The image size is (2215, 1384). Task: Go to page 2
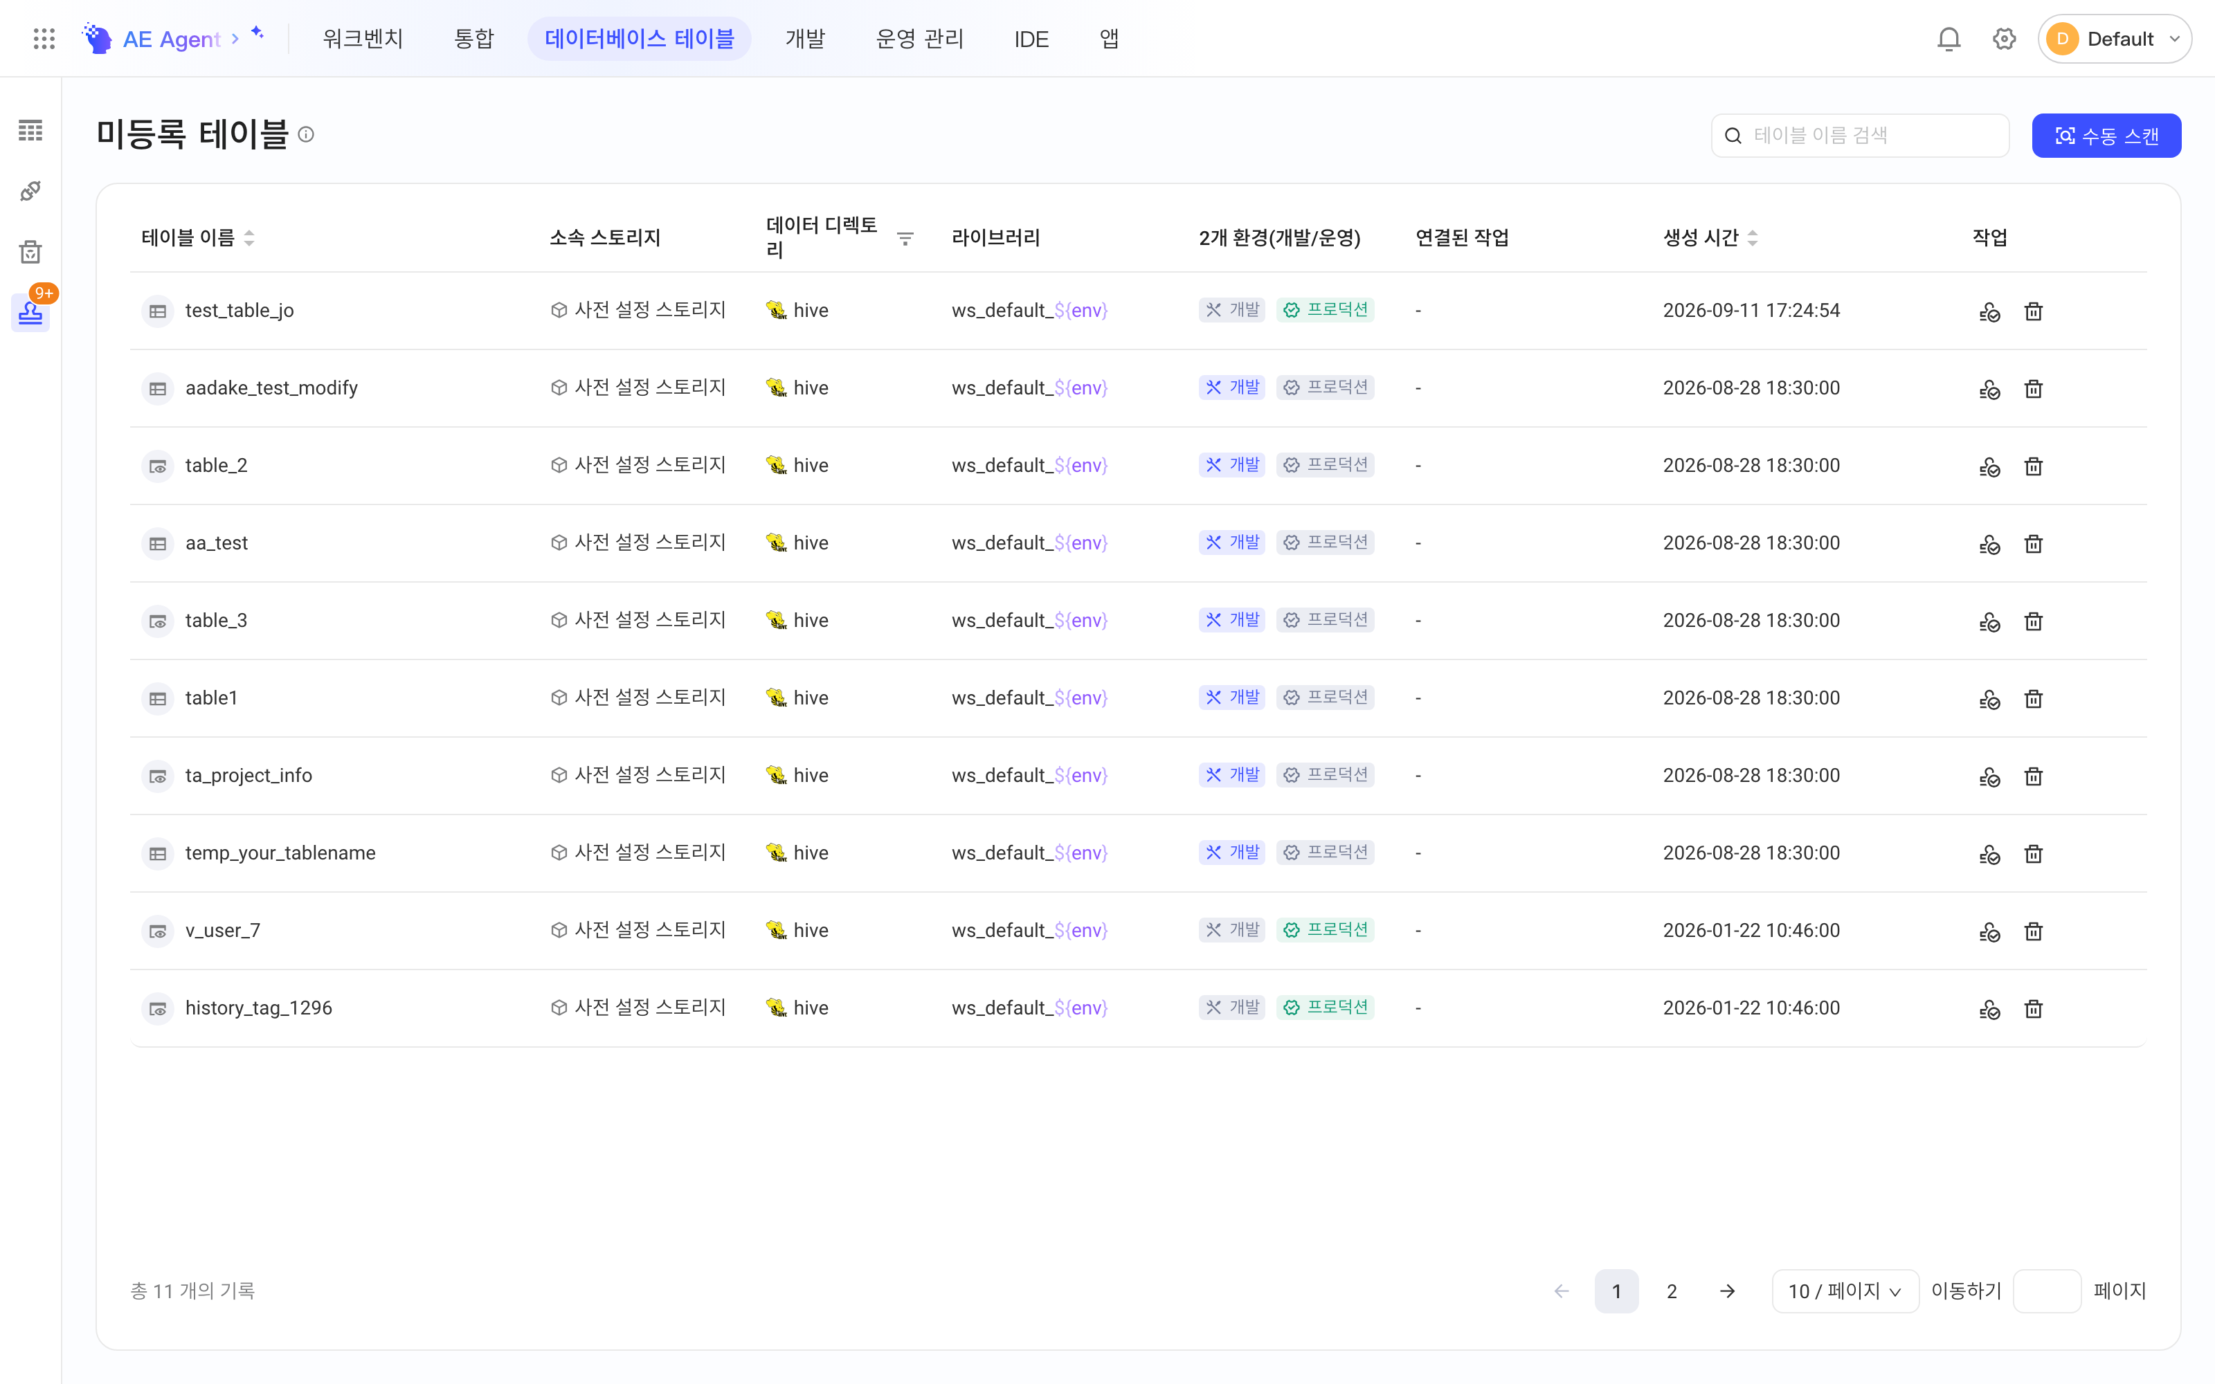tap(1672, 1291)
